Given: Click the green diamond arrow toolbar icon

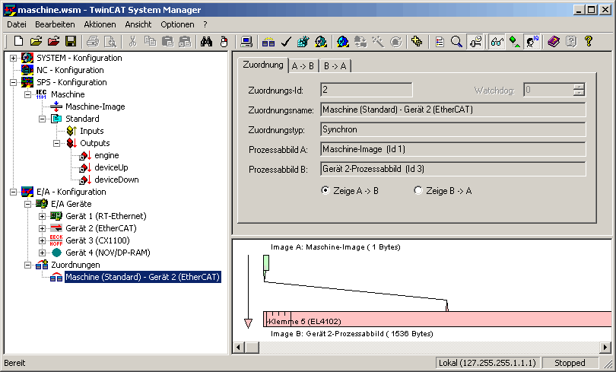Looking at the screenshot, I should 515,41.
